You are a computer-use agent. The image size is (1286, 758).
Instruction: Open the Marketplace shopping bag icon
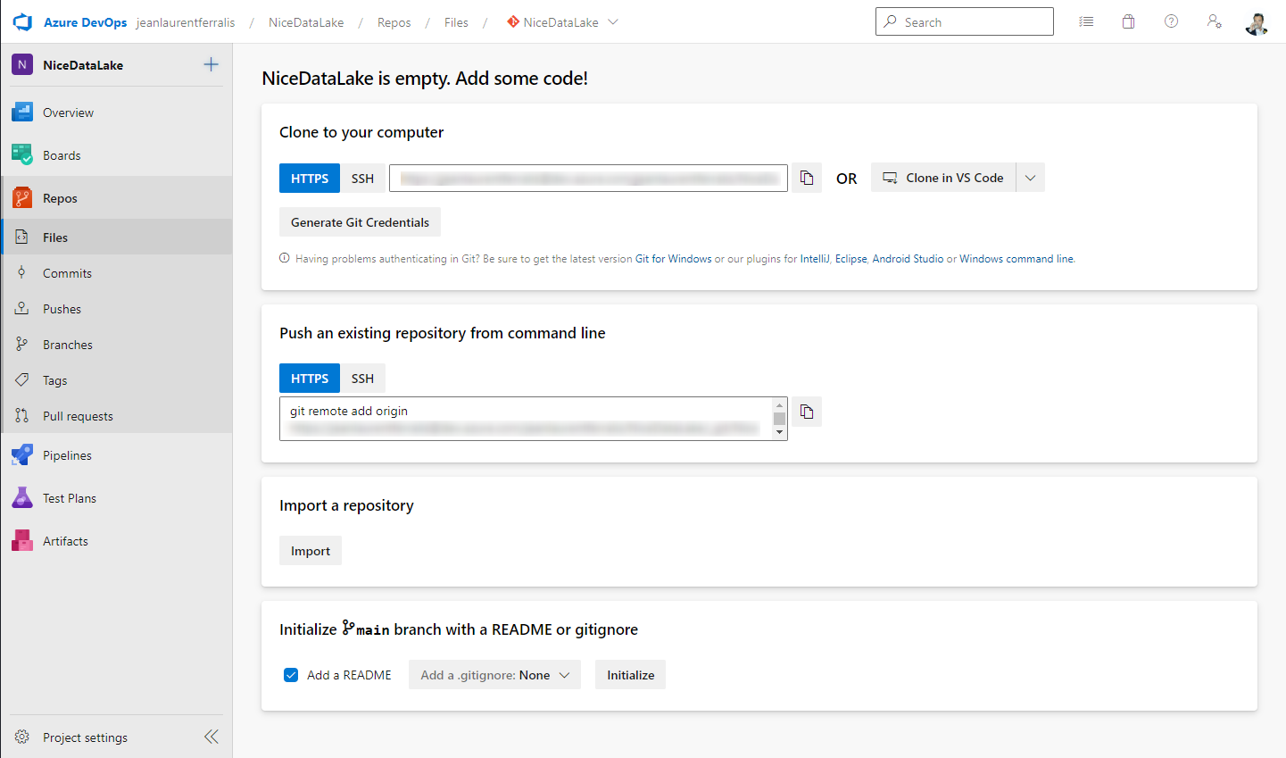[1129, 21]
